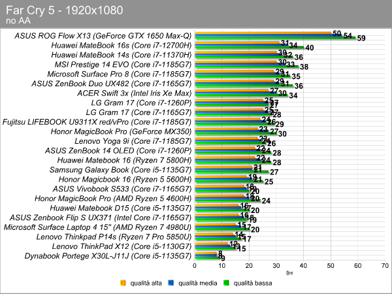Click Huawei Matebook 16 (Ryzen 7 5800H) label

124,160
